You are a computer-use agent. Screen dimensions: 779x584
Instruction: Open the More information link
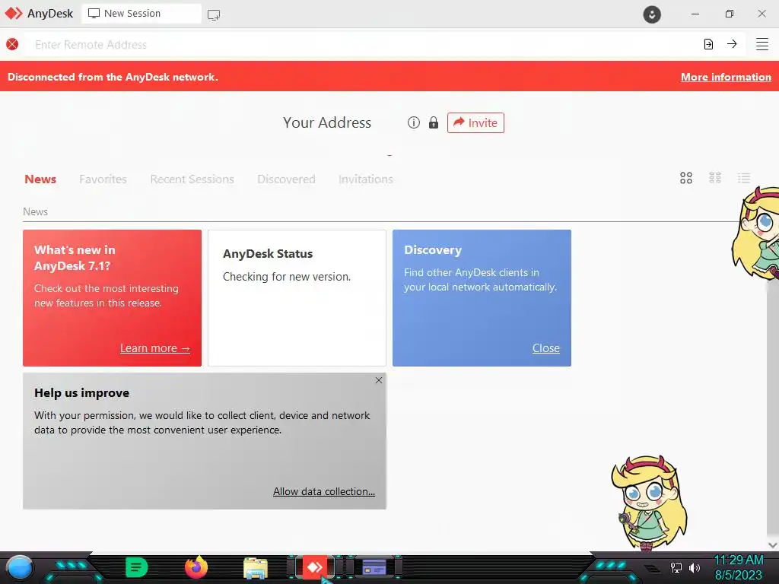[x=726, y=77]
